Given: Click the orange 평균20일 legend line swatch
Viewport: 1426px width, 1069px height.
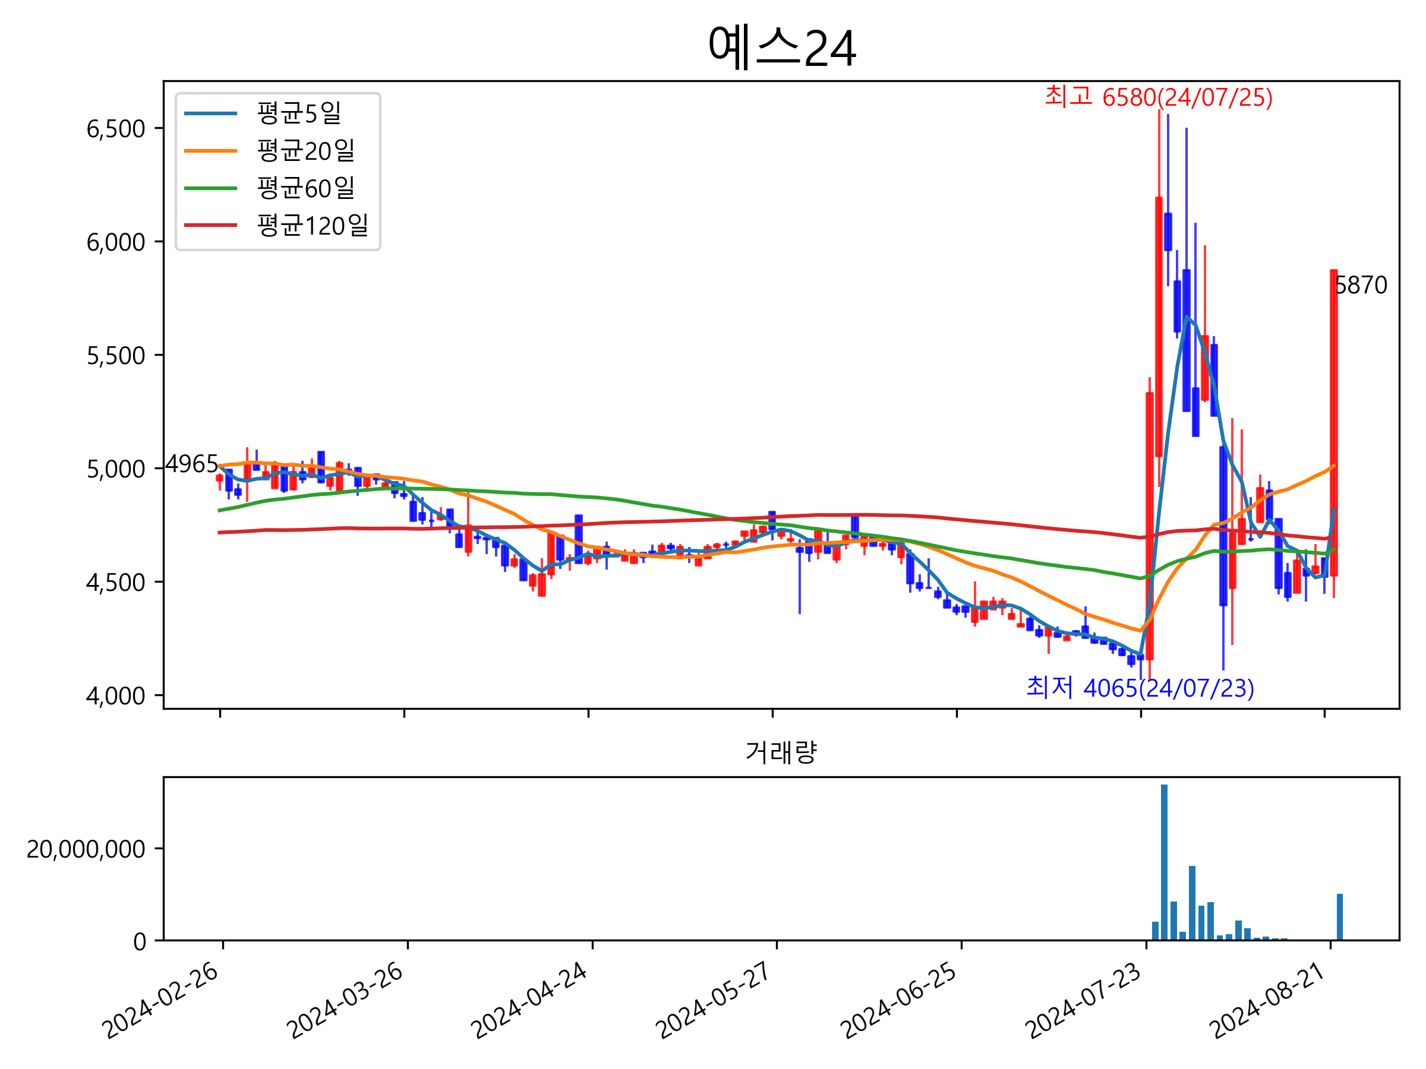Looking at the screenshot, I should 211,151.
